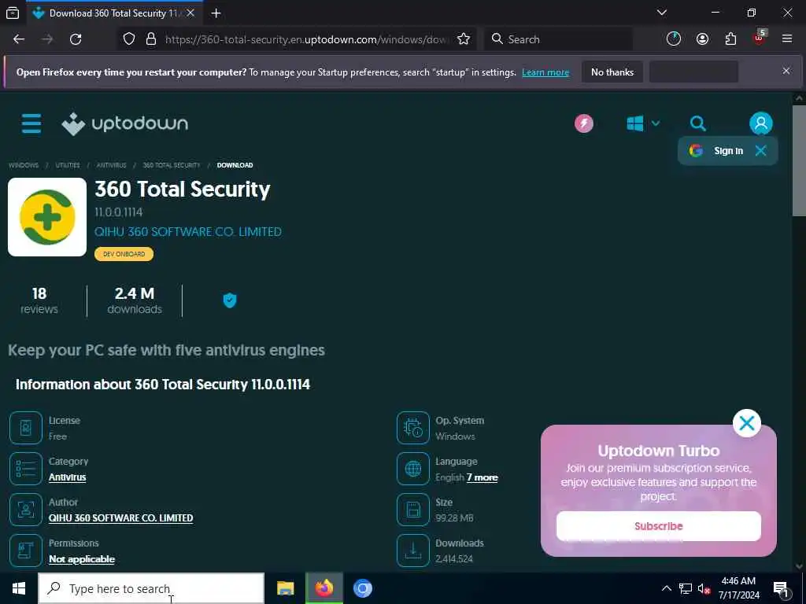This screenshot has width=806, height=604.
Task: Click the License info icon
Action: (26, 428)
